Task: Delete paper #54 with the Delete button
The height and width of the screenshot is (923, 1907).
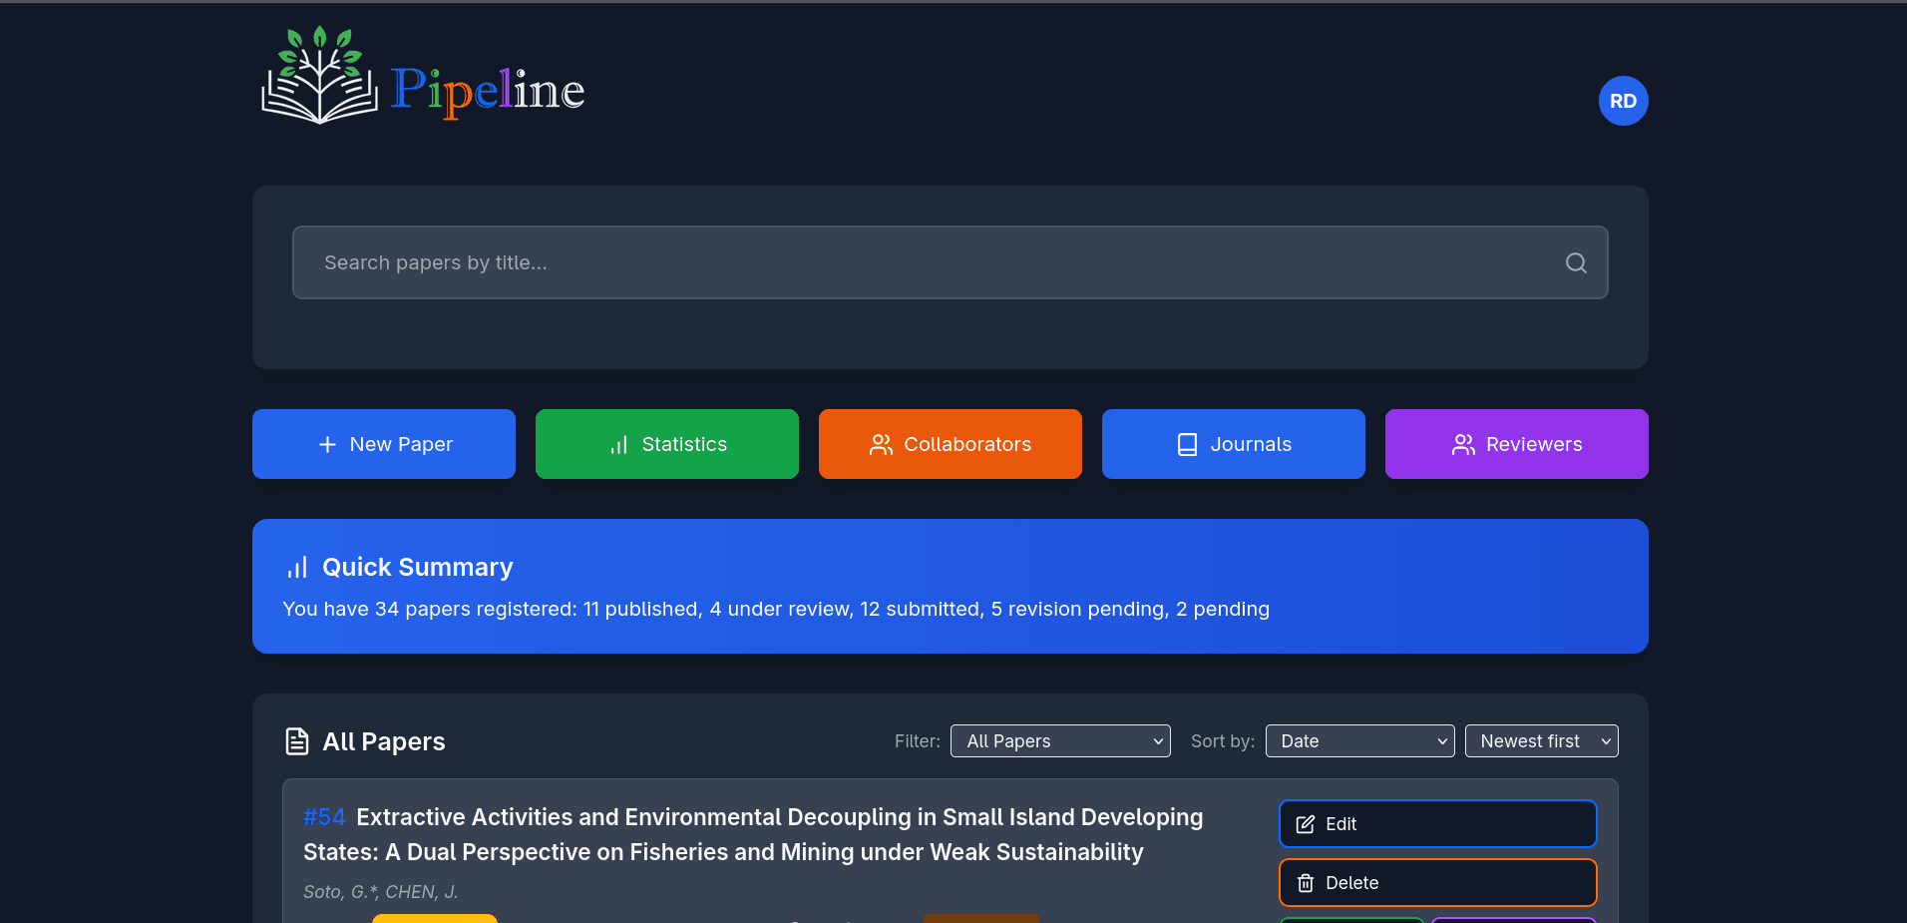Action: (1436, 883)
